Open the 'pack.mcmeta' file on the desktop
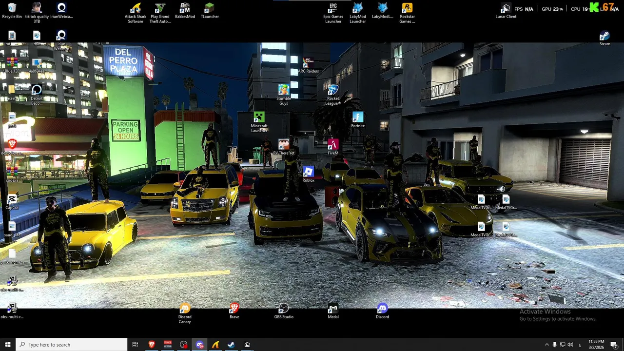This screenshot has width=624, height=351. click(12, 256)
